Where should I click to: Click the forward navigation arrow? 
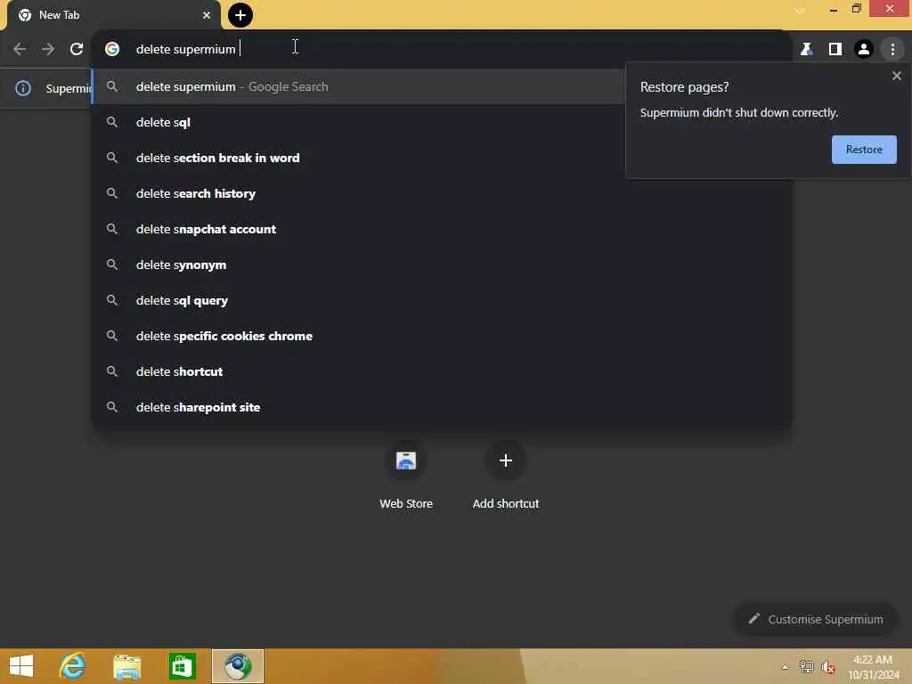click(48, 50)
